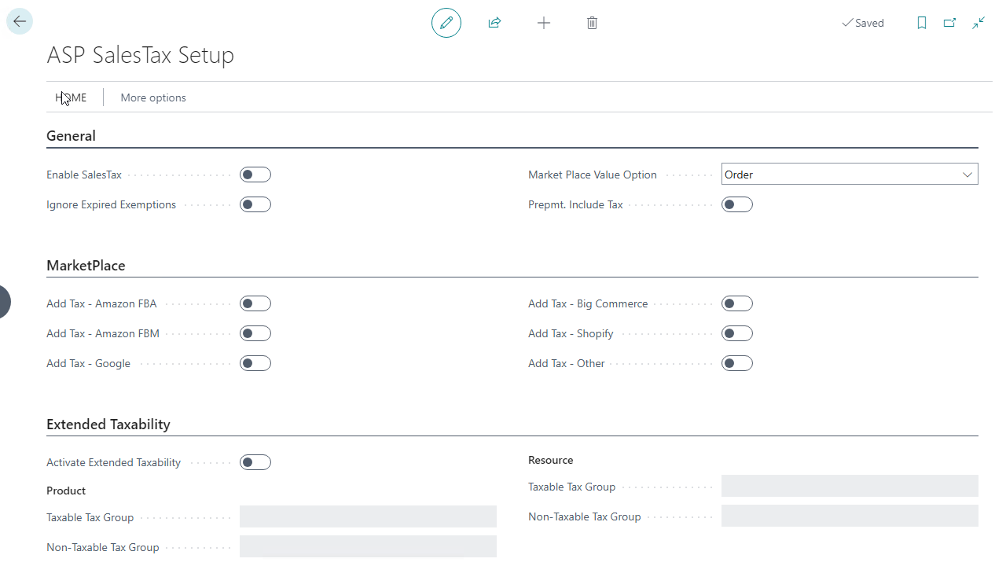Click Resource Non-Taxable Tax Group field
This screenshot has height=566, width=1006.
(850, 516)
